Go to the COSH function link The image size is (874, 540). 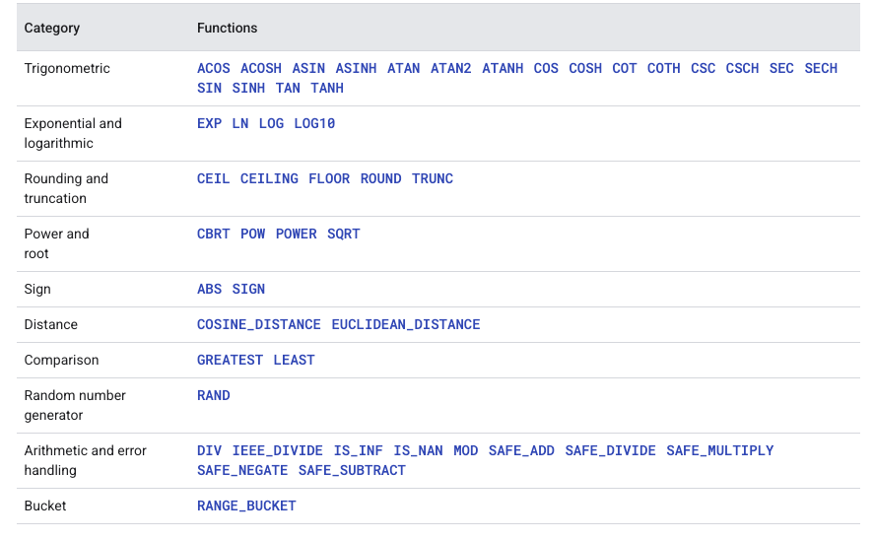click(585, 69)
